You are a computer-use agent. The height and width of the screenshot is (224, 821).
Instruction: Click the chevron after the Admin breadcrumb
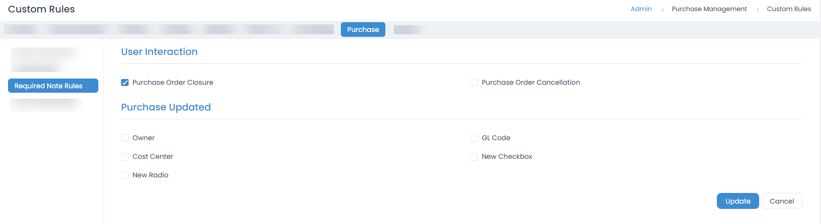tap(663, 9)
